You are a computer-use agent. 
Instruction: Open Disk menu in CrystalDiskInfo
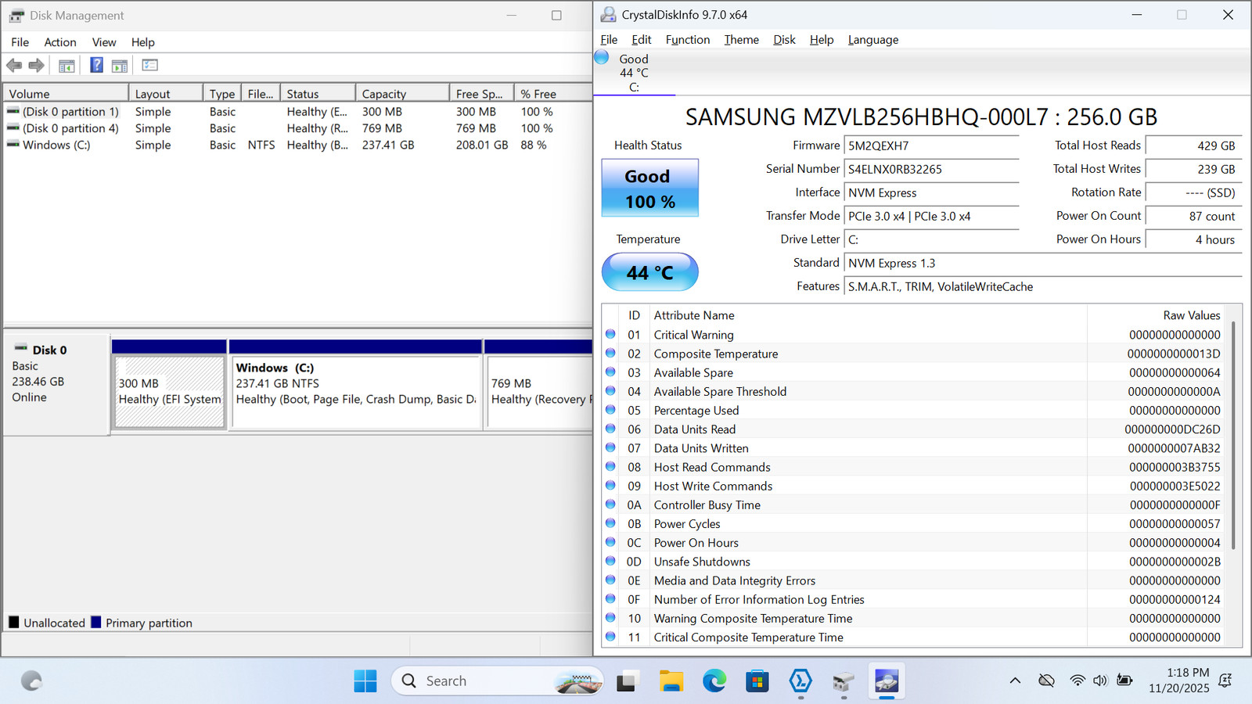coord(784,40)
